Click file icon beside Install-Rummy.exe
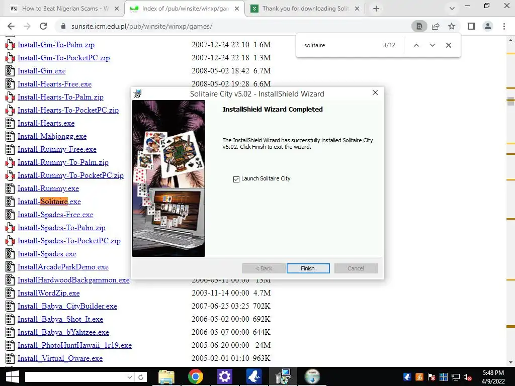Image resolution: width=515 pixels, height=386 pixels. tap(10, 188)
